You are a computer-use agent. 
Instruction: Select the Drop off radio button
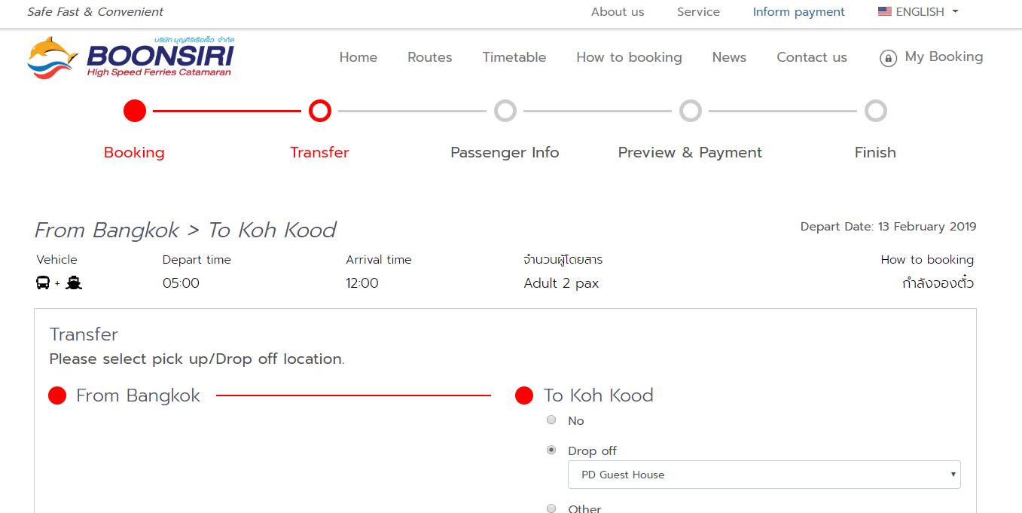click(x=551, y=450)
